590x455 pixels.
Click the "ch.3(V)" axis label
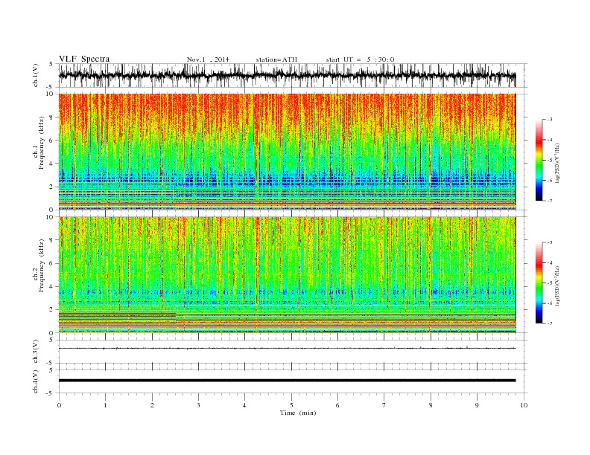(36, 352)
